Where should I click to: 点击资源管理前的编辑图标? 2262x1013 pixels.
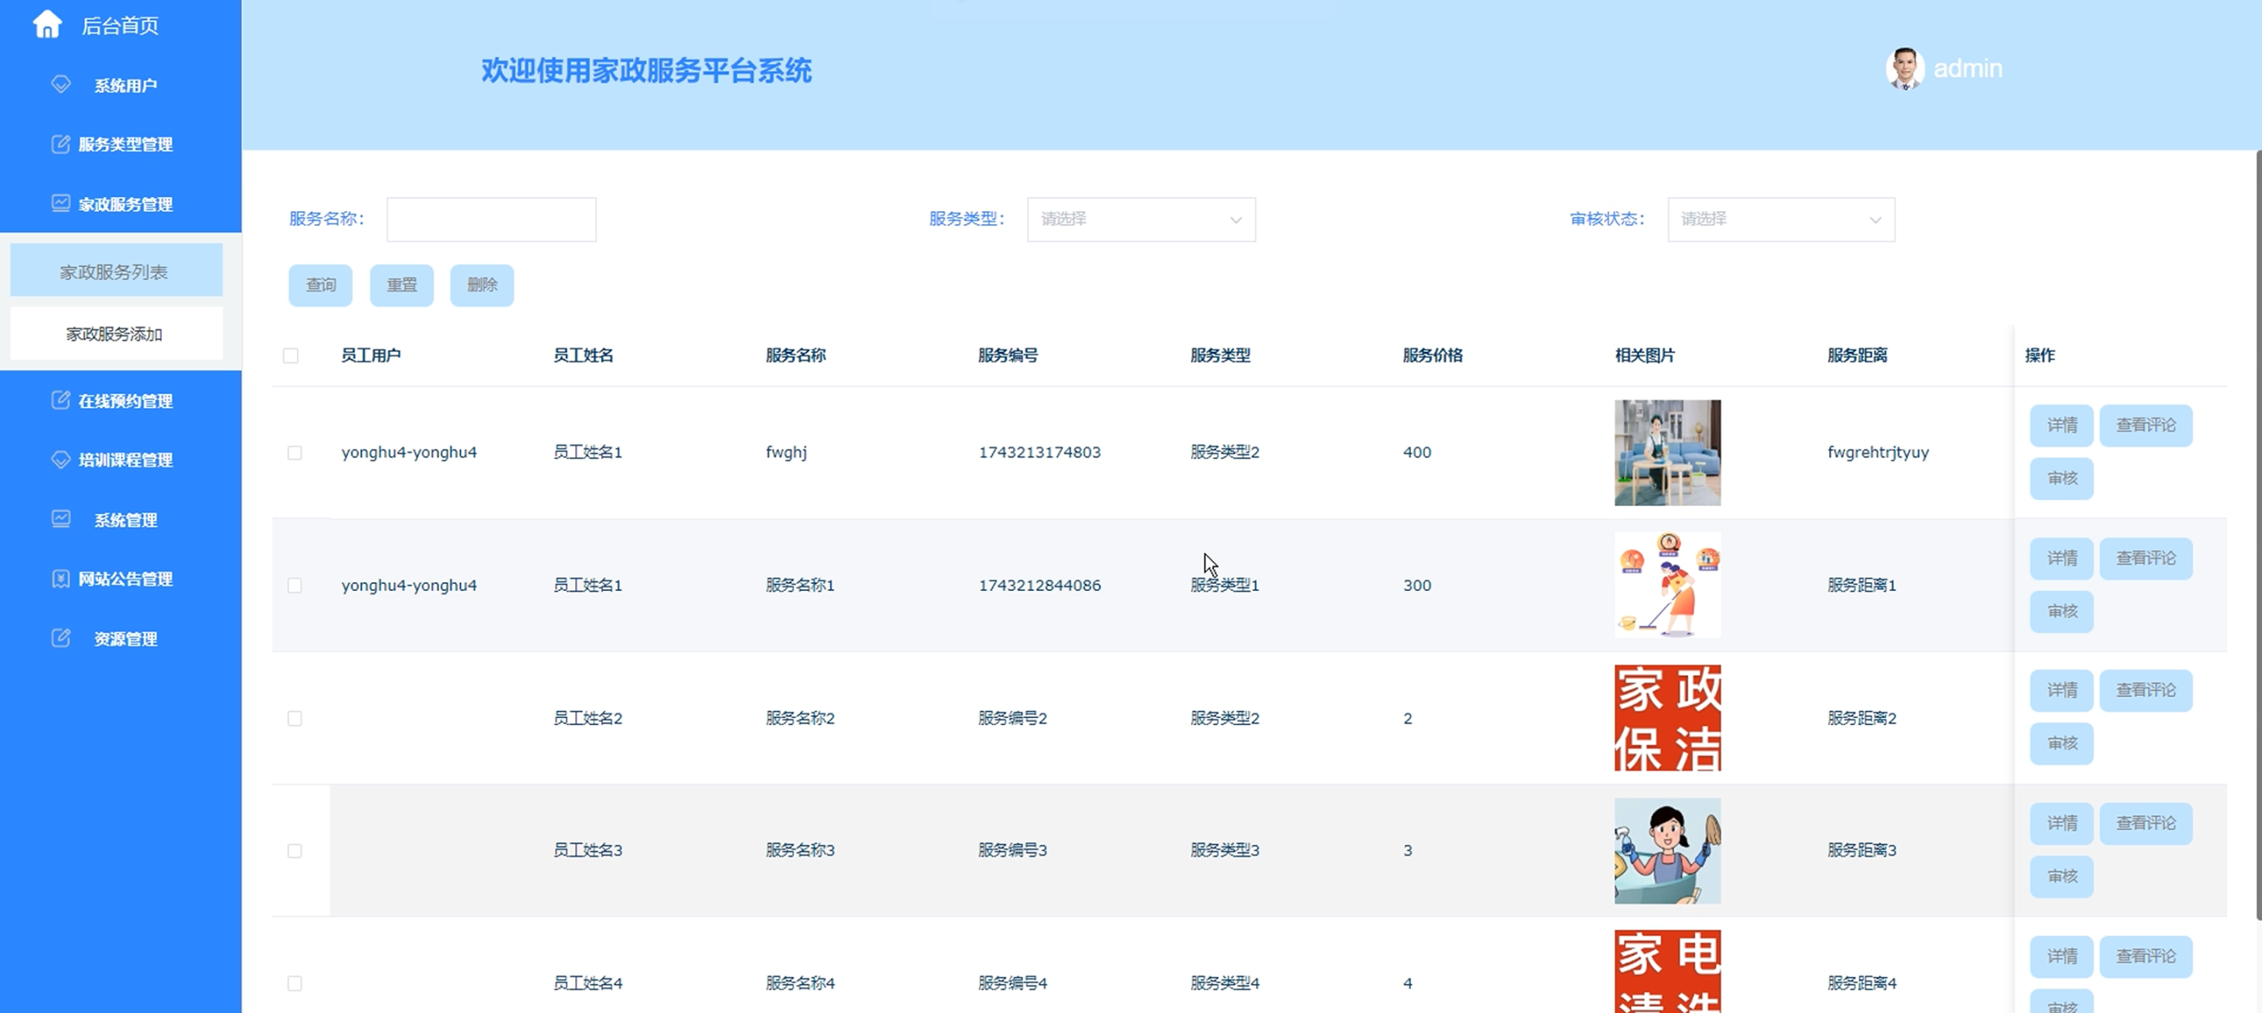(59, 638)
